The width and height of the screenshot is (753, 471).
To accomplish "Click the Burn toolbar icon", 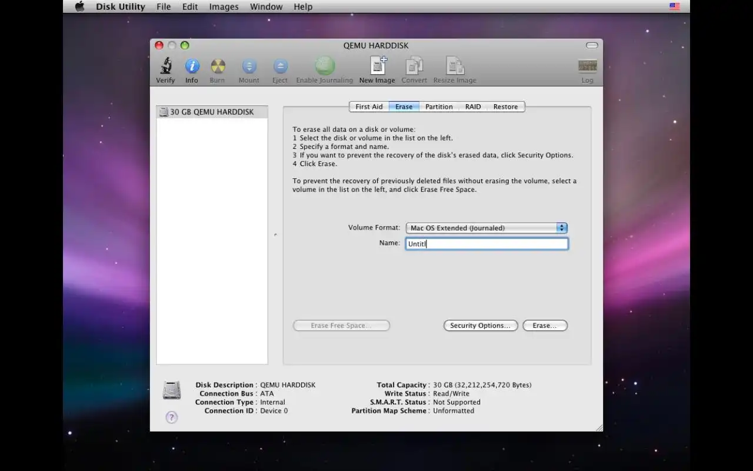I will 218,66.
